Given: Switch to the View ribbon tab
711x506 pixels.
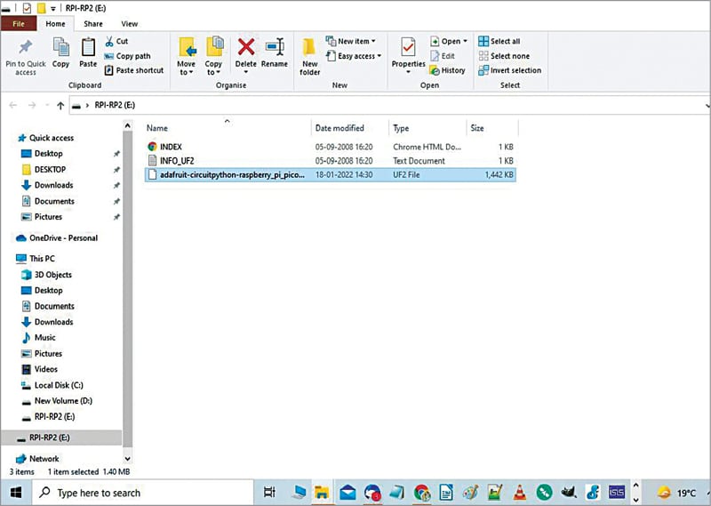Looking at the screenshot, I should pyautogui.click(x=129, y=24).
